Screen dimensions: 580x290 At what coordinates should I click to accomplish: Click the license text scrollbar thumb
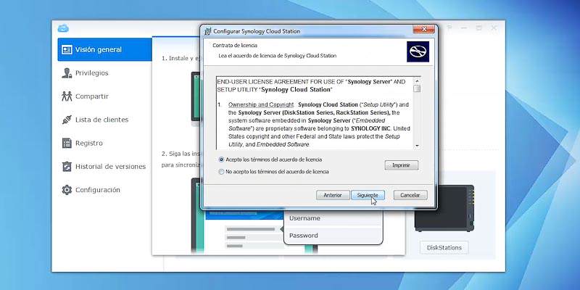tap(418, 88)
